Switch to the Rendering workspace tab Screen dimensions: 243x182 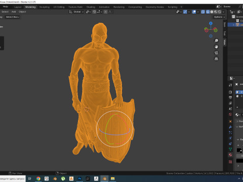119,7
